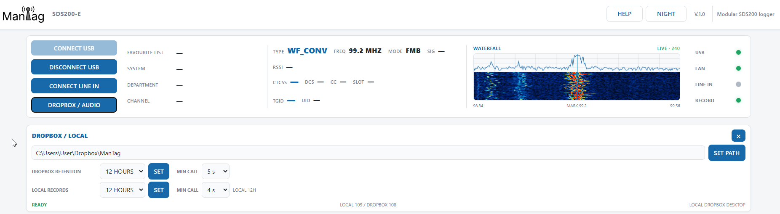Click the green RECORD status indicator
The height and width of the screenshot is (214, 780).
tap(738, 100)
